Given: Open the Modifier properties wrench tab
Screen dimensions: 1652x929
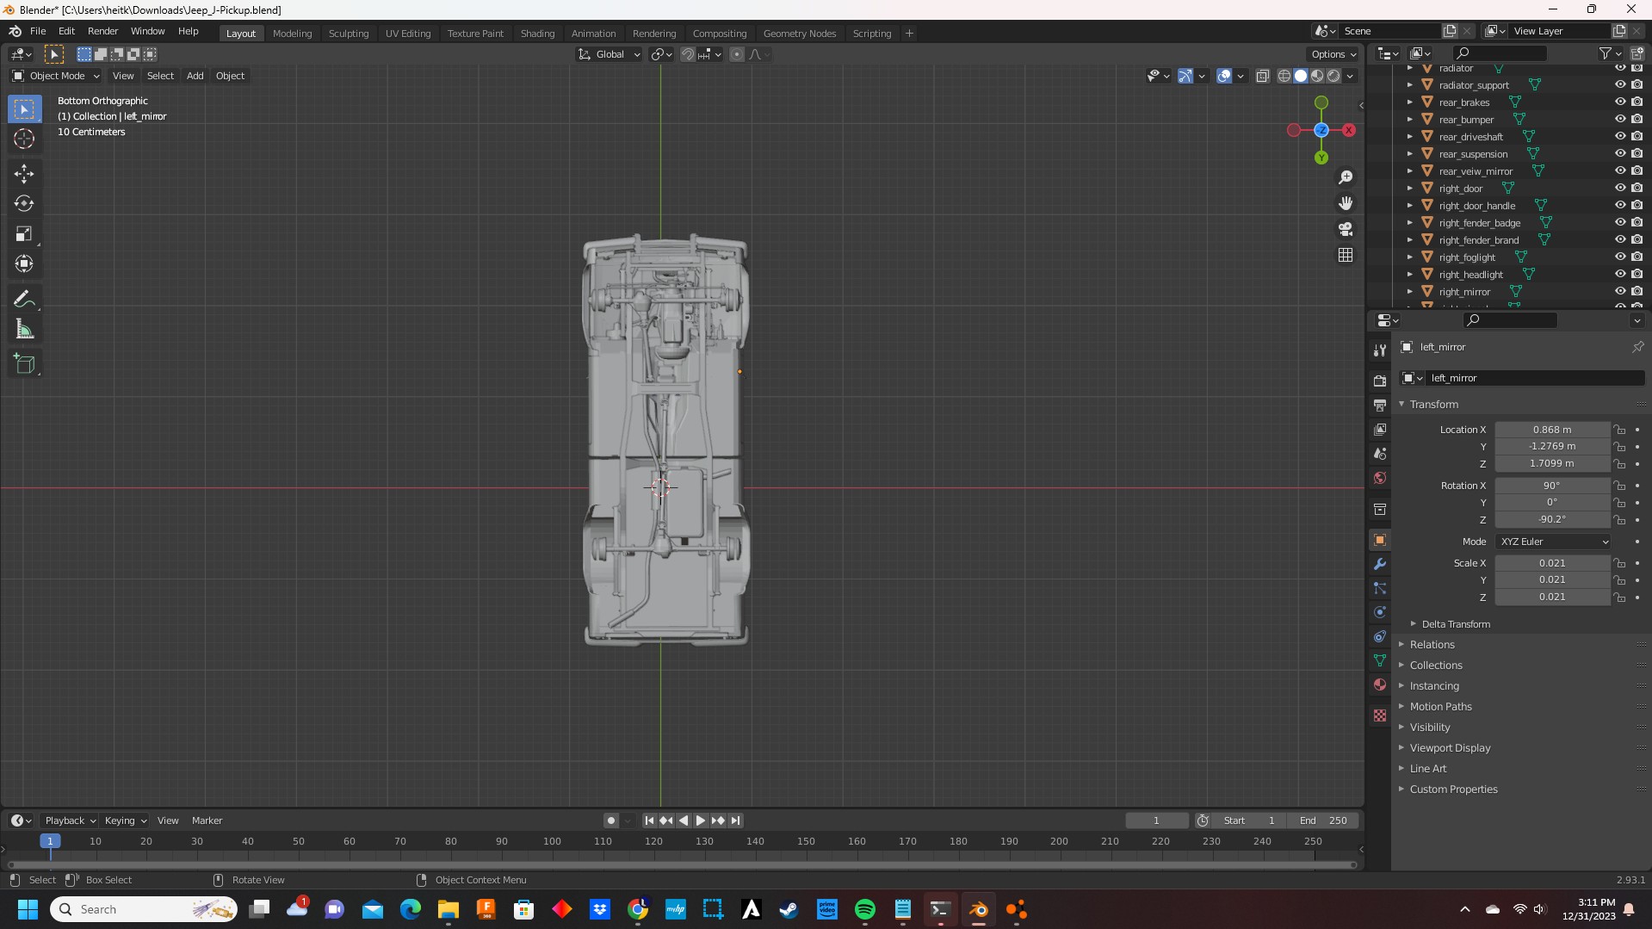Looking at the screenshot, I should [x=1380, y=564].
